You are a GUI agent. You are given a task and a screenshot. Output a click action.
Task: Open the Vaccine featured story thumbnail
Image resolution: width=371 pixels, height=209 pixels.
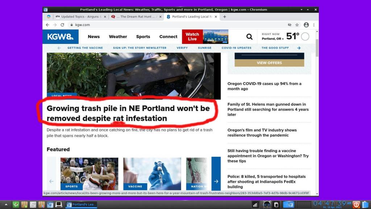pyautogui.click(x=152, y=174)
